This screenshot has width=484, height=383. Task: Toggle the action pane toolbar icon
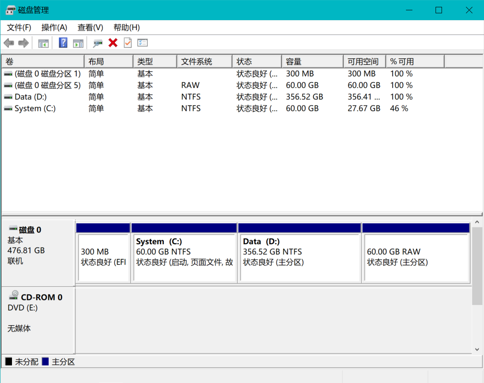78,43
